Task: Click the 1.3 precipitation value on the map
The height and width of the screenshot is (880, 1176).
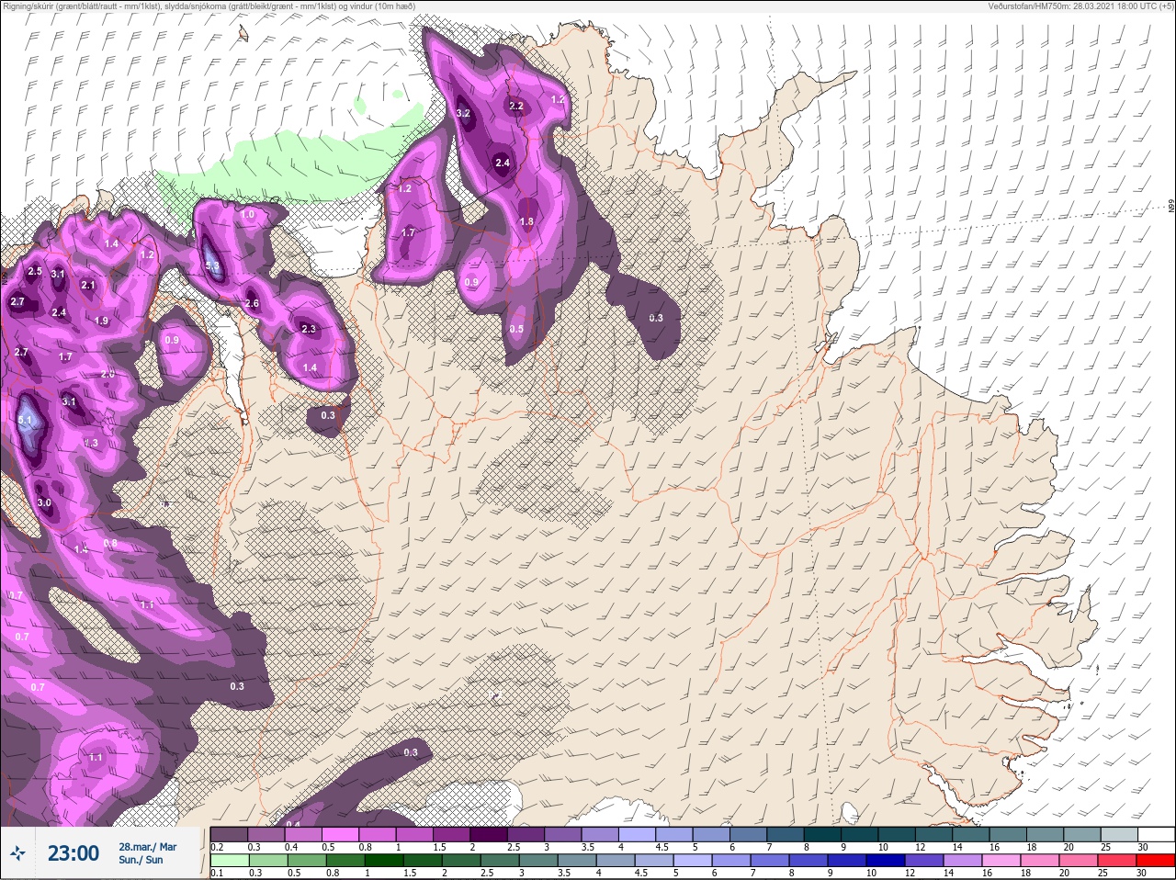Action: point(91,443)
